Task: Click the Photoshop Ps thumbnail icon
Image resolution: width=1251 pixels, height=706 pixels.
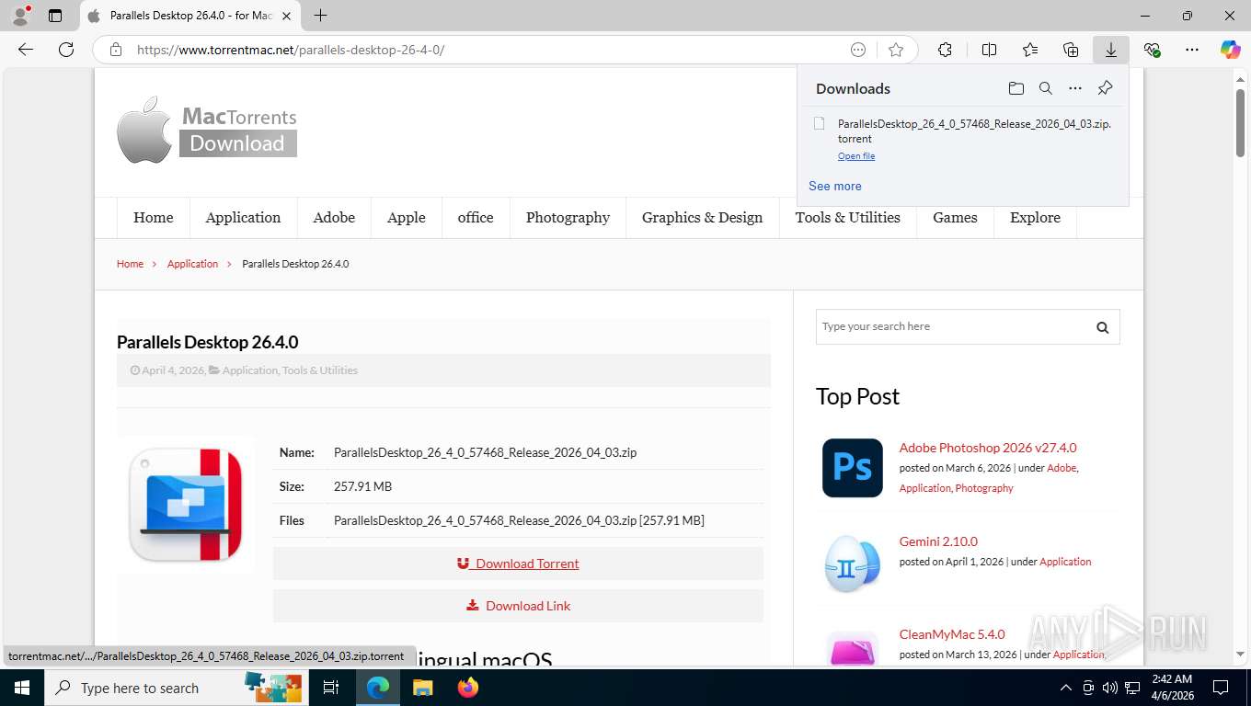Action: 852,468
